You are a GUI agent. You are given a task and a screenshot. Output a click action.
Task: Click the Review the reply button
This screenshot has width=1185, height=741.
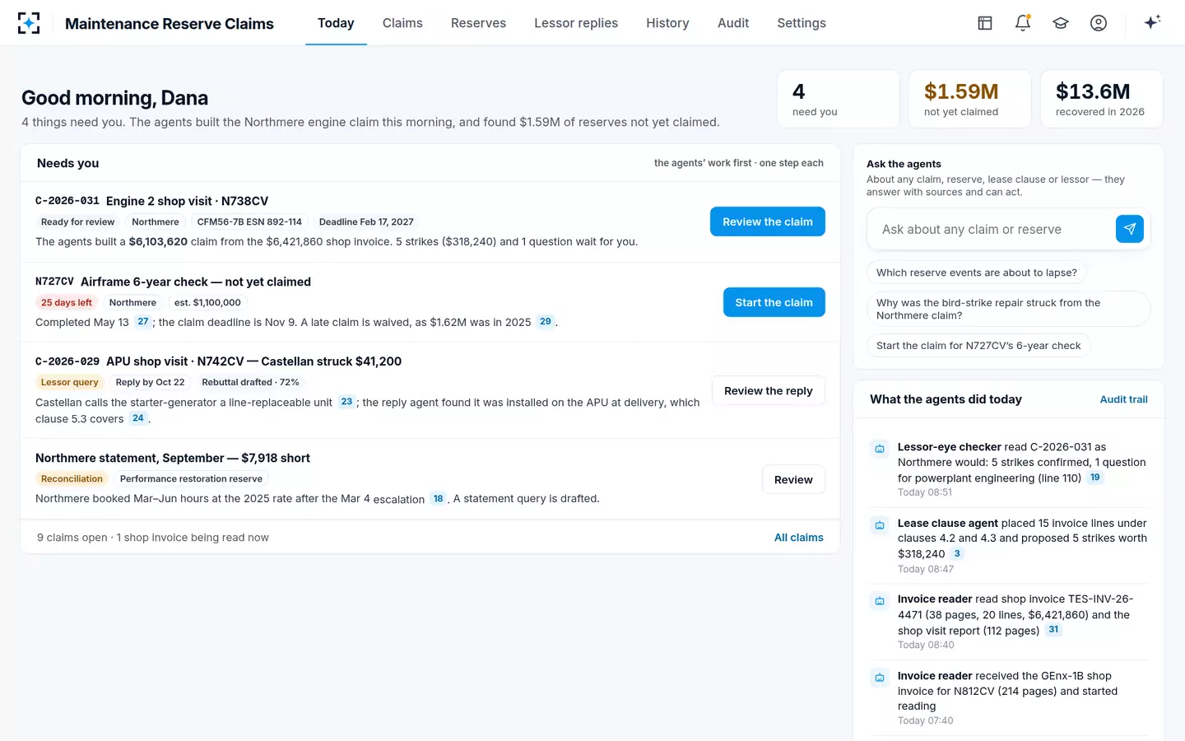pos(769,390)
